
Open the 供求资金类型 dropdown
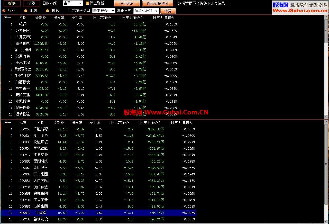(104, 11)
